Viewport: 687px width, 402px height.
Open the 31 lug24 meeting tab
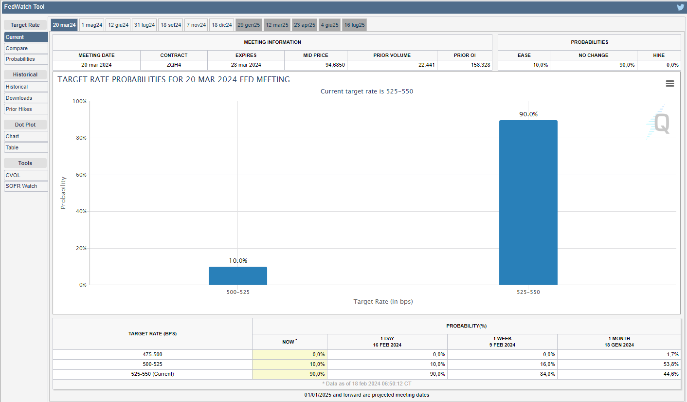click(145, 25)
